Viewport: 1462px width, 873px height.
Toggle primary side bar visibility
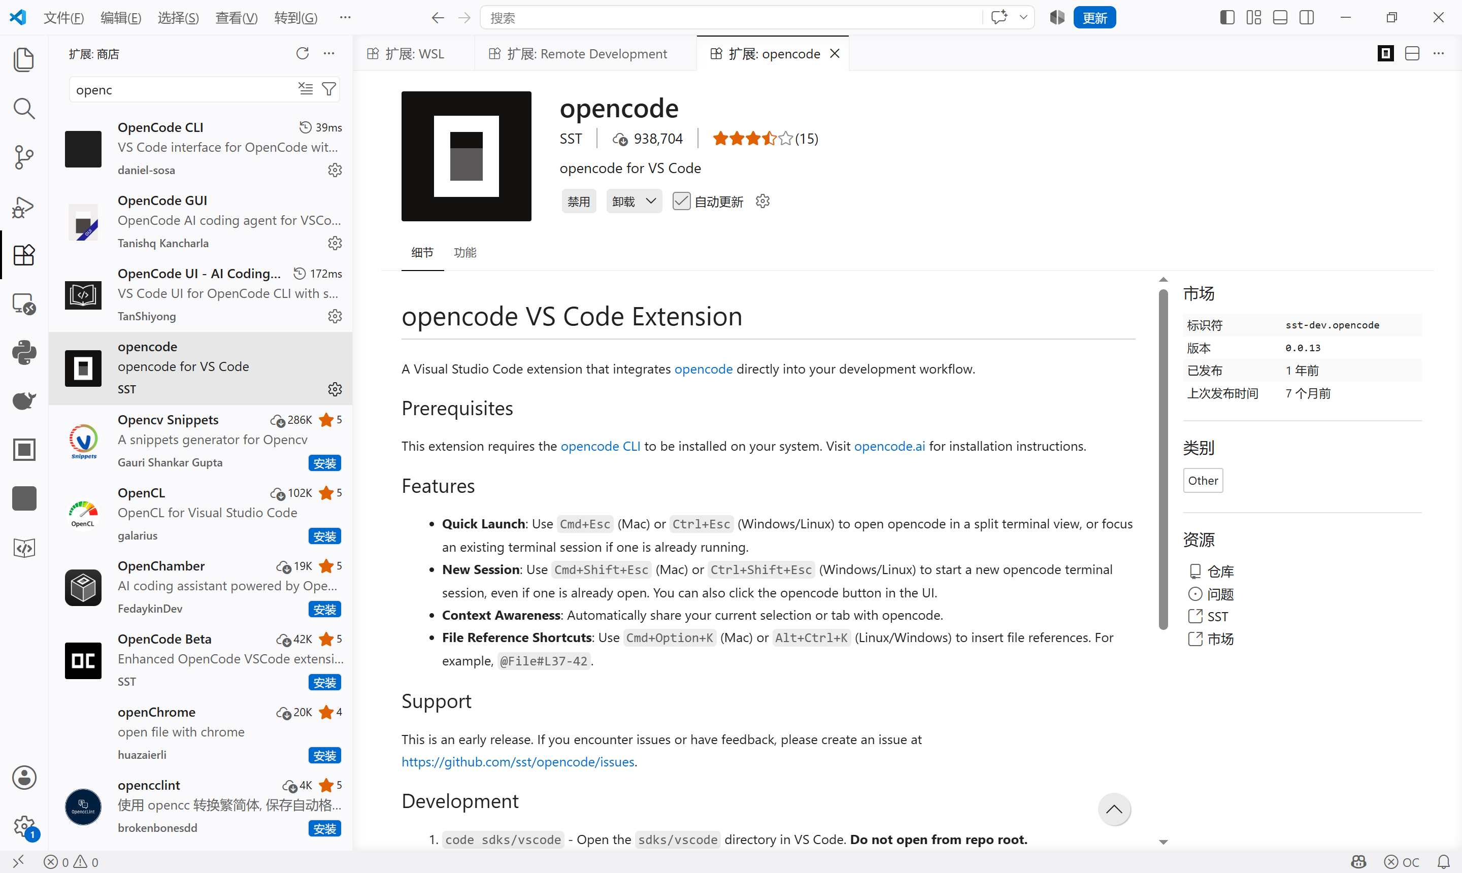(x=1227, y=18)
